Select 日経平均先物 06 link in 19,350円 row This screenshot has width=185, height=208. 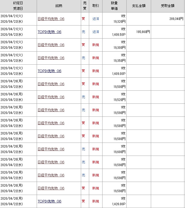(51, 58)
